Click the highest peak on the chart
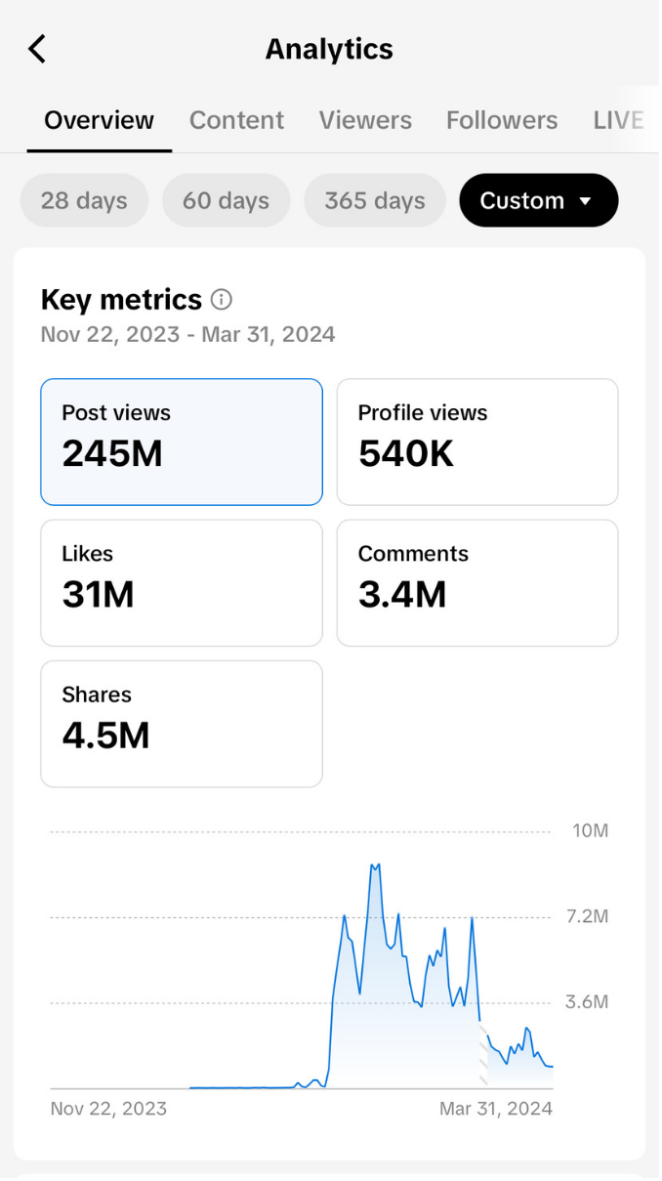 [375, 865]
